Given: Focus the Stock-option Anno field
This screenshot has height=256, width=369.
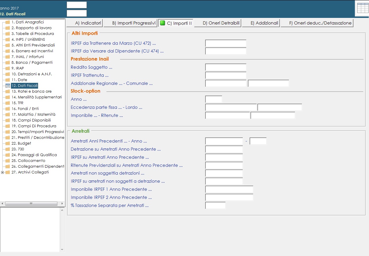Looking at the screenshot, I should [x=213, y=99].
